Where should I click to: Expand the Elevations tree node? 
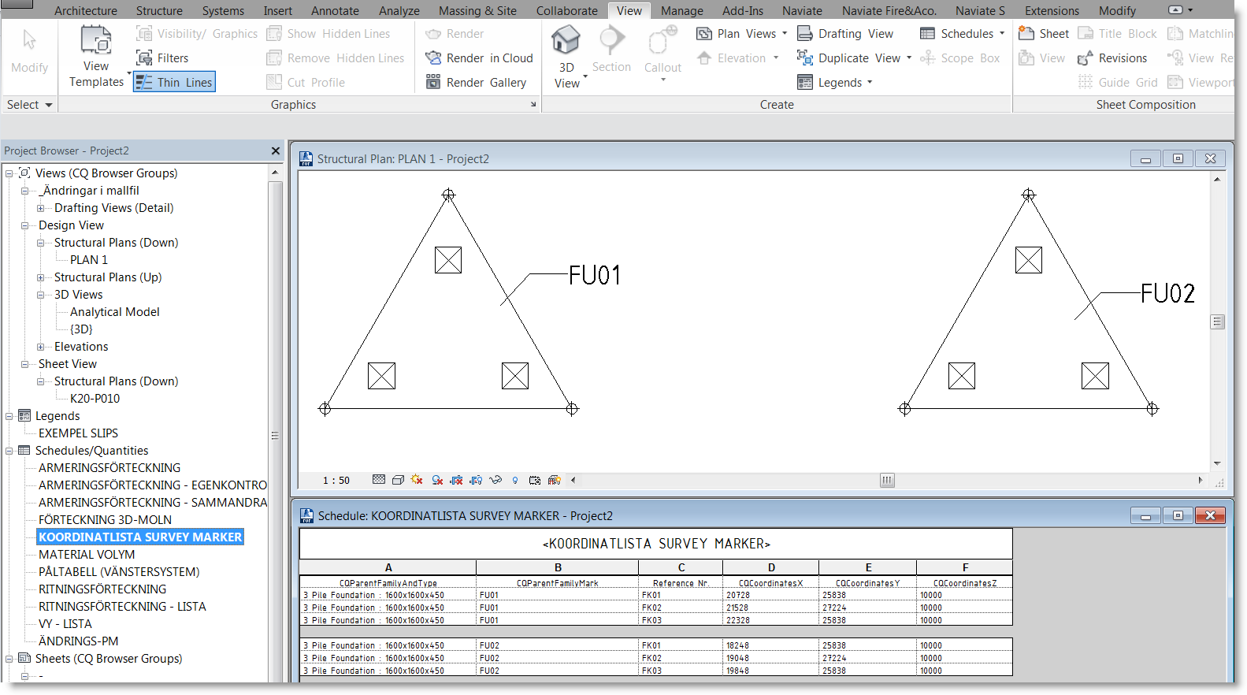(x=41, y=347)
